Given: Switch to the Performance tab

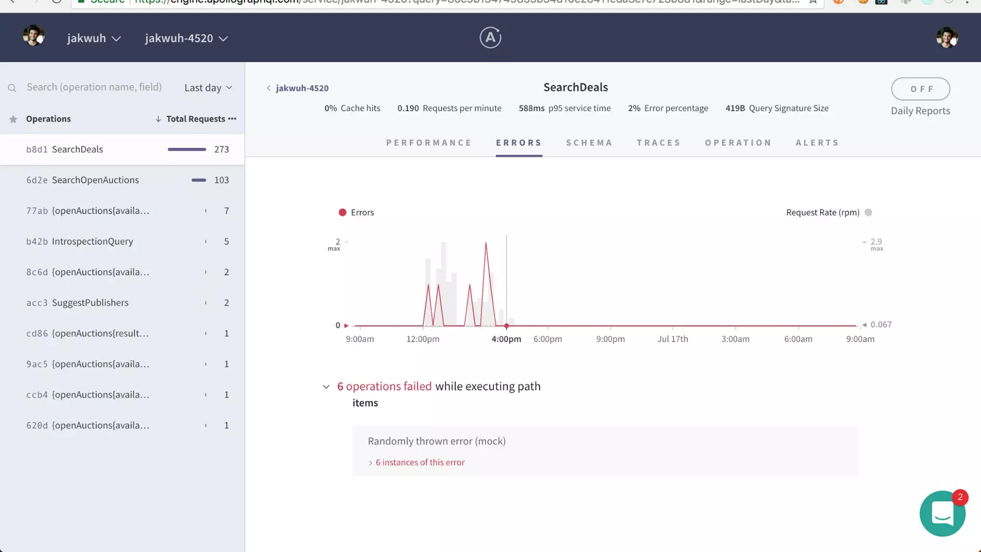Looking at the screenshot, I should coord(429,143).
